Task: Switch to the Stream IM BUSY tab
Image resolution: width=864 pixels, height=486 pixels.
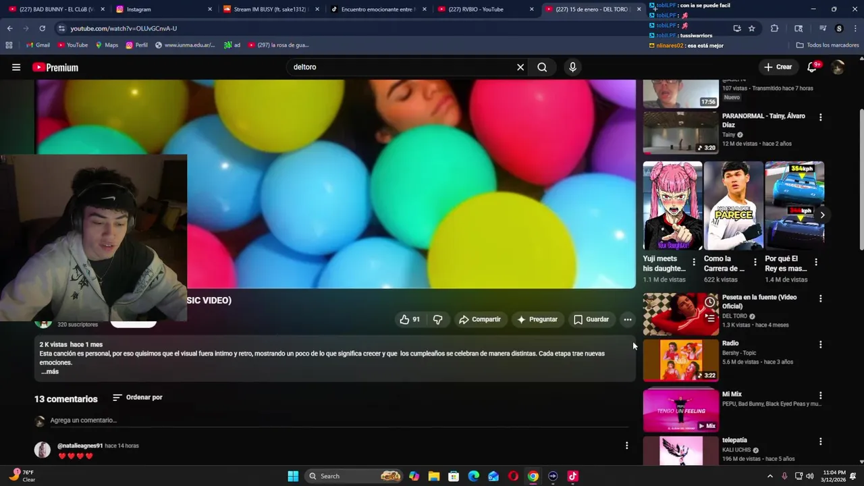Action: 270,9
